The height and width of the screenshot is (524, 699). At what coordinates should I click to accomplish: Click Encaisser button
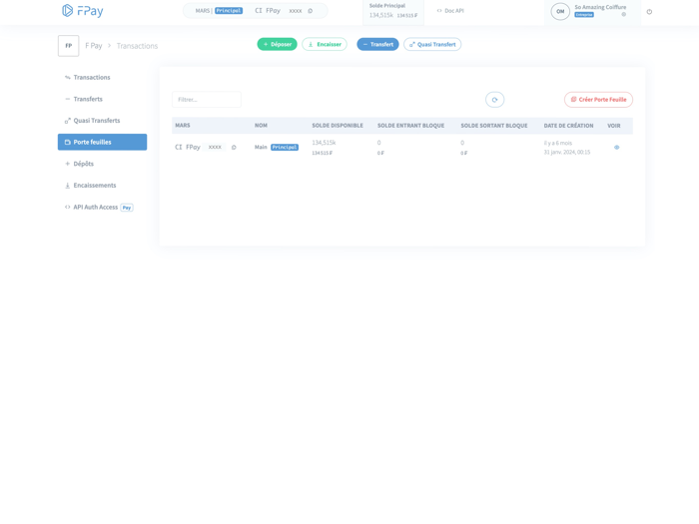click(x=325, y=44)
